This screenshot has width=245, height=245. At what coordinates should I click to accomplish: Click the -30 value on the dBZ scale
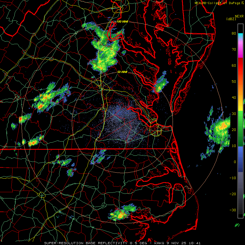(233, 210)
